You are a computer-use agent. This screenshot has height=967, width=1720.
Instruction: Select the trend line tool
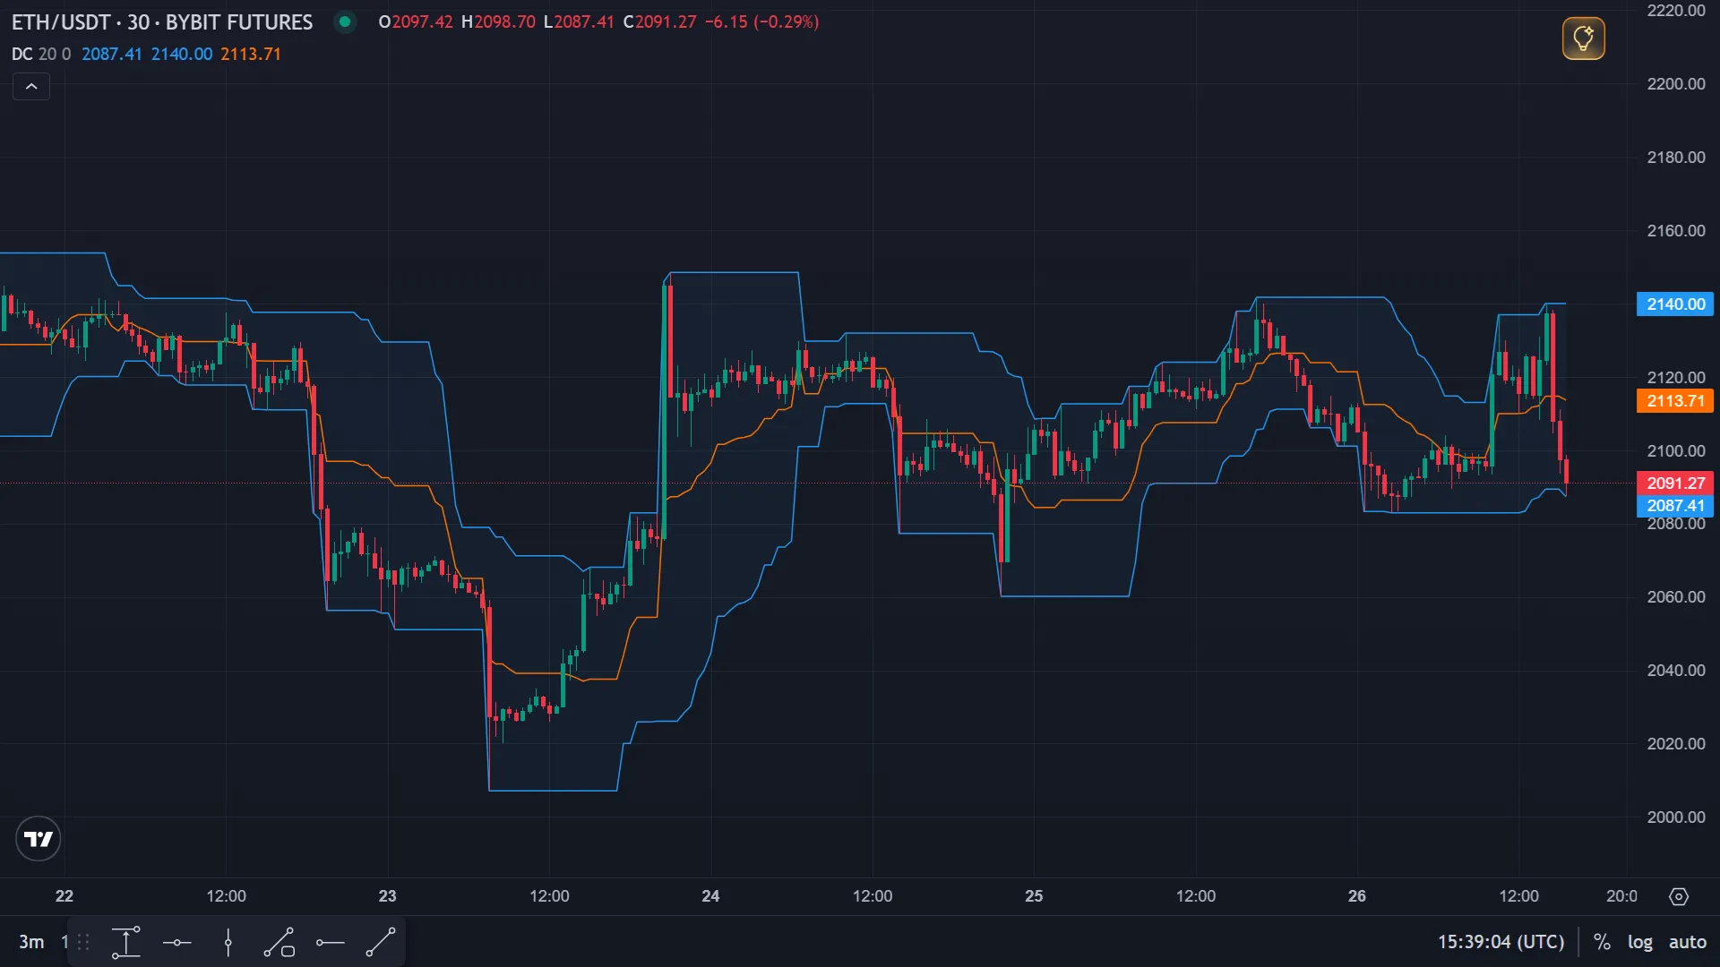coord(381,942)
